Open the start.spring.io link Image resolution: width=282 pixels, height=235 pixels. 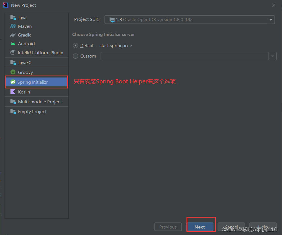[x=113, y=46]
